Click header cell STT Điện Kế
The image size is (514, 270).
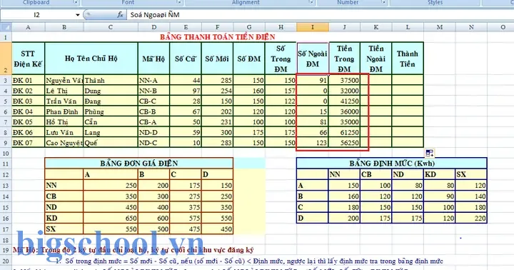(28, 59)
